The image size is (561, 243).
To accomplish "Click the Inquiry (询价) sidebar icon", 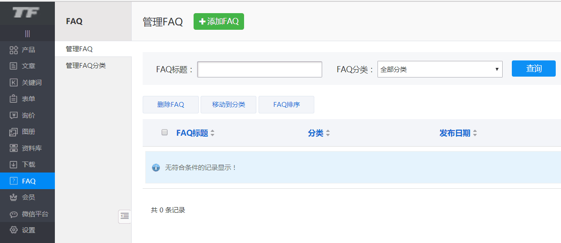I will coord(14,116).
